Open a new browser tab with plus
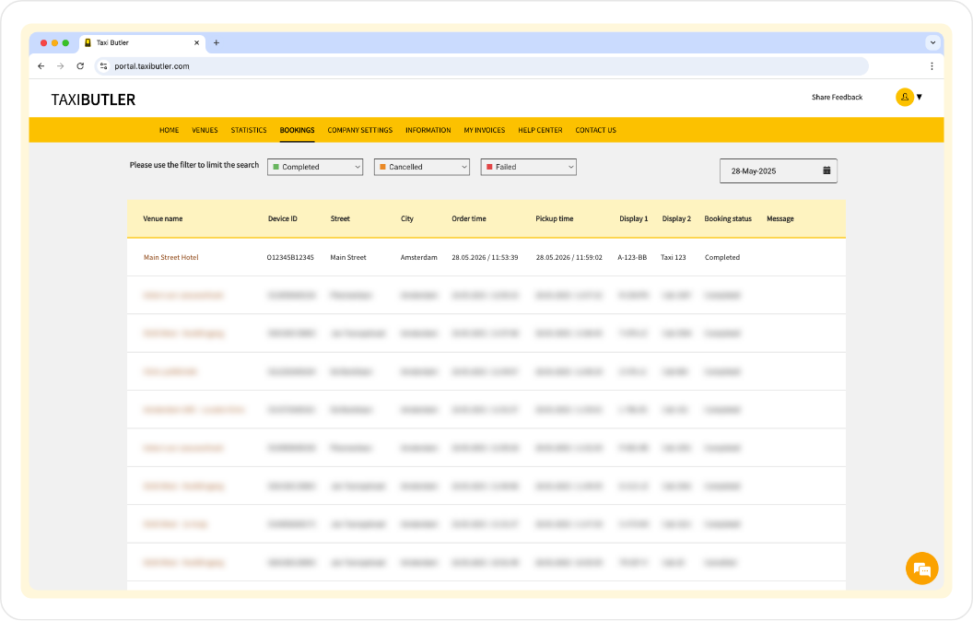This screenshot has width=973, height=621. [217, 42]
